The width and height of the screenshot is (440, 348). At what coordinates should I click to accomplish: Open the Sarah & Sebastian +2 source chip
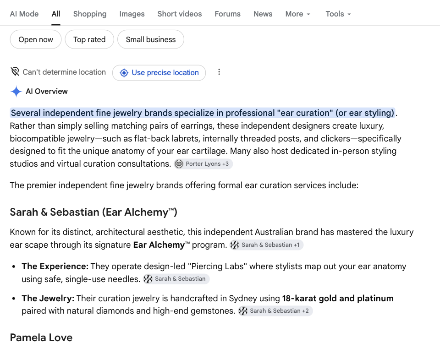(275, 311)
